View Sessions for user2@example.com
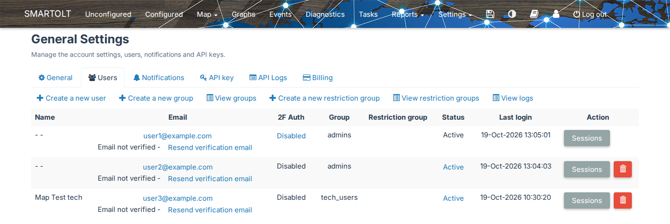Viewport: 670px width, 224px height. [x=587, y=170]
